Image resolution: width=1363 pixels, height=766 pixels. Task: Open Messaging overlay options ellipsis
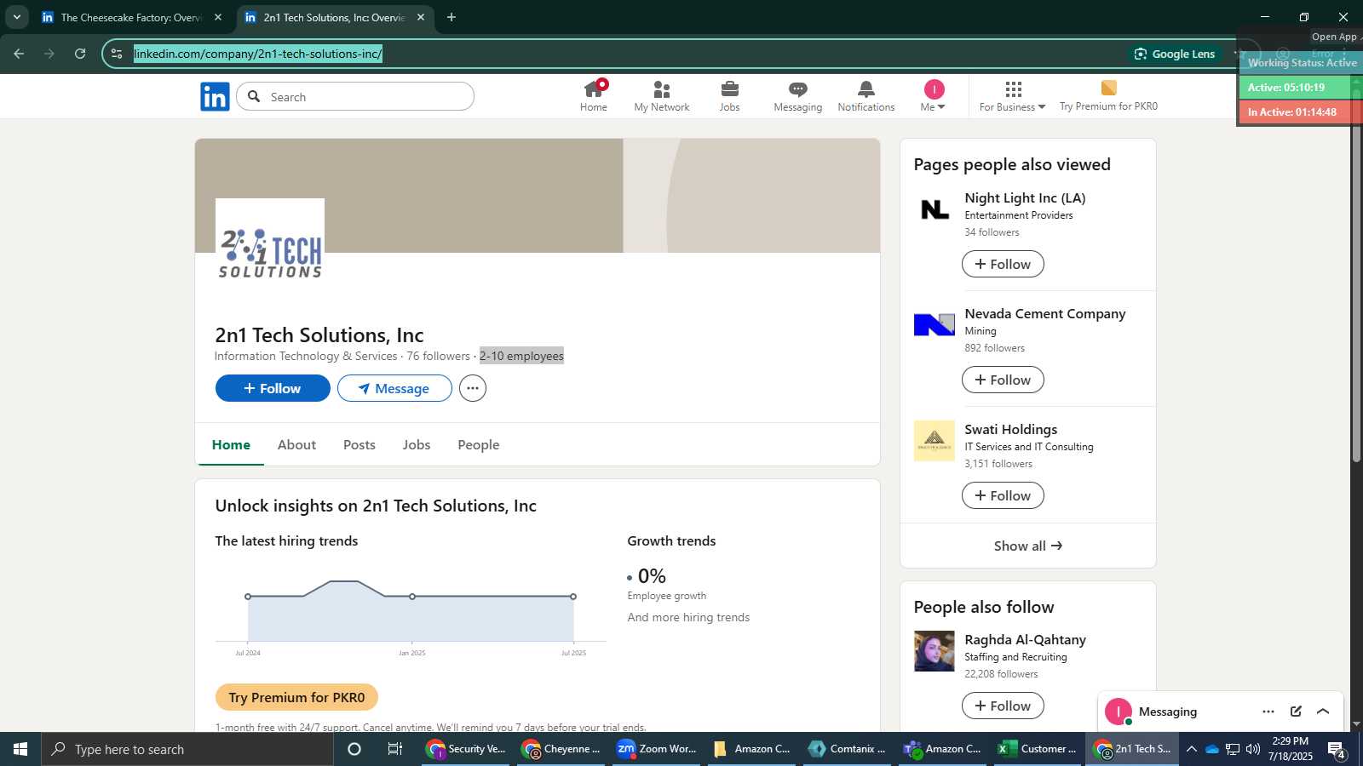point(1268,712)
